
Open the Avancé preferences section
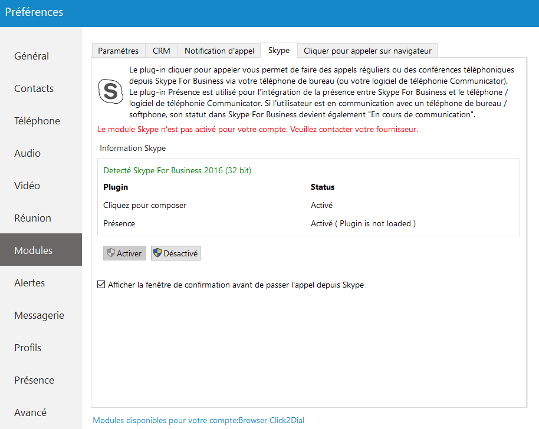[41, 412]
